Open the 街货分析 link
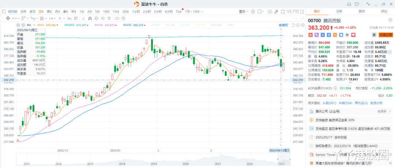The height and width of the screenshot is (168, 395). coord(376,103)
